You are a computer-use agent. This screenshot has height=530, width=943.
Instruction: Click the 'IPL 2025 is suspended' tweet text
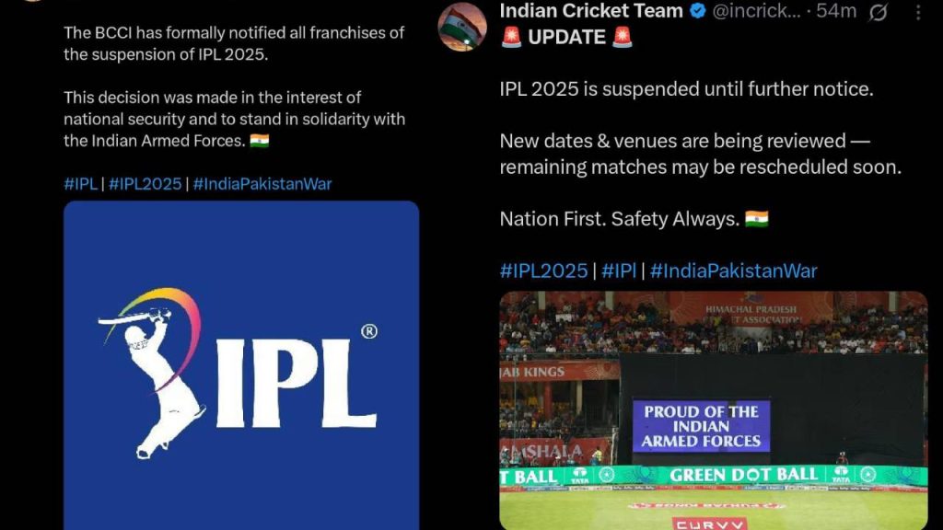coord(686,89)
